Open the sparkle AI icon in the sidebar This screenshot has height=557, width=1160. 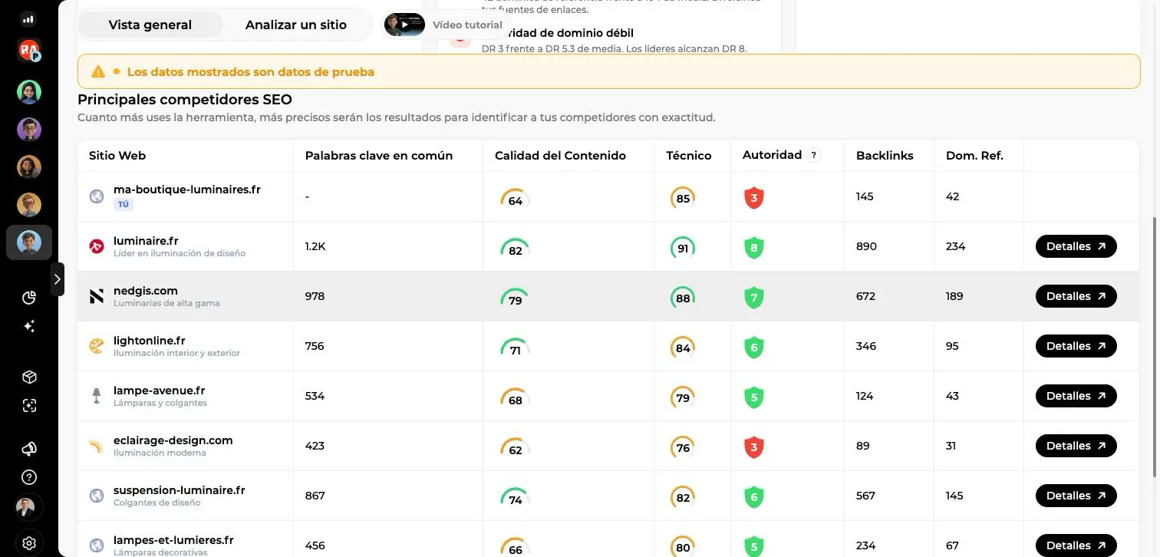coord(29,326)
